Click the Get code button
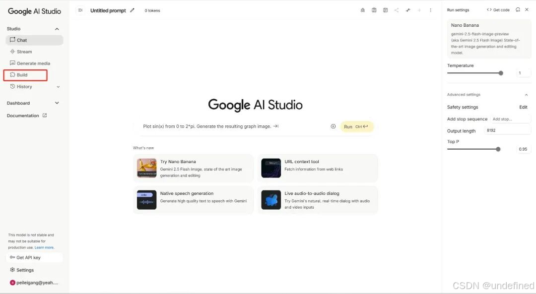The width and height of the screenshot is (536, 294). (x=498, y=10)
